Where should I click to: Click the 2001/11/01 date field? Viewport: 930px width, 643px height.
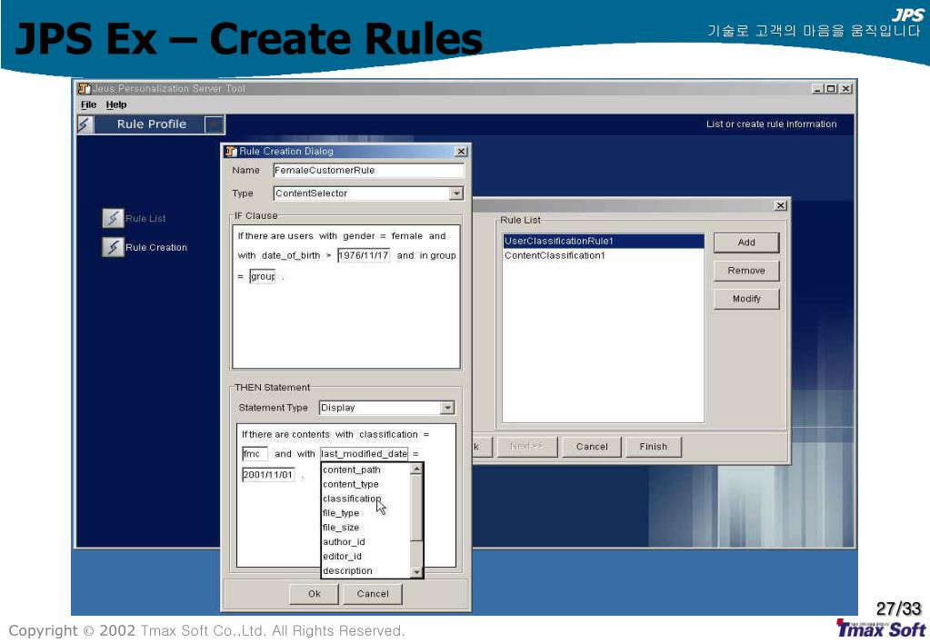[x=268, y=475]
